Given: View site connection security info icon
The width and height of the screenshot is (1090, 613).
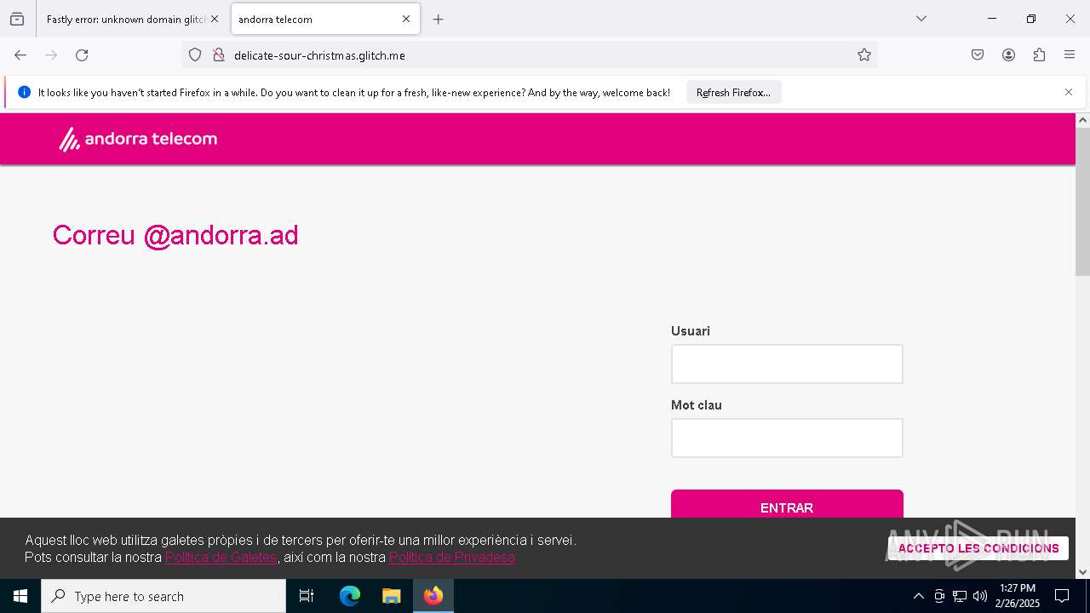Looking at the screenshot, I should pyautogui.click(x=218, y=55).
